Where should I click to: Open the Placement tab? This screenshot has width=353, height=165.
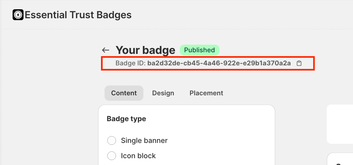click(x=206, y=93)
